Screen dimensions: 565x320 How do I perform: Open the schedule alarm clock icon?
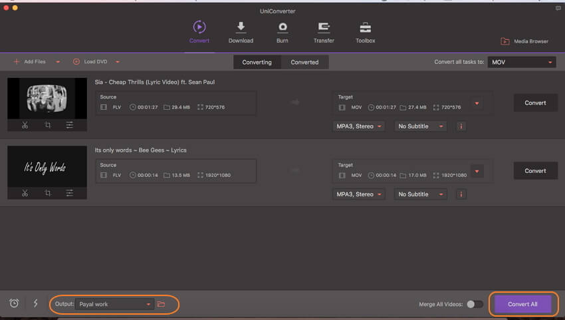[14, 303]
